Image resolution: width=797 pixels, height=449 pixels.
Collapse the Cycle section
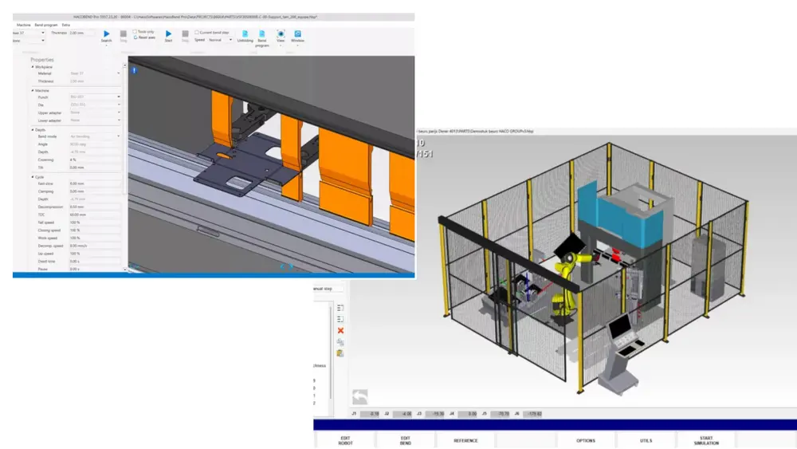coord(33,177)
